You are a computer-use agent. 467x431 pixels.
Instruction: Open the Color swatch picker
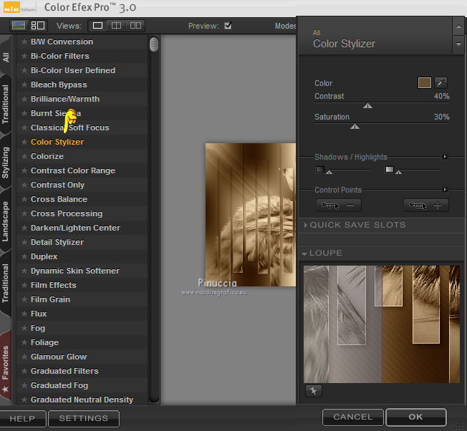pyautogui.click(x=425, y=83)
